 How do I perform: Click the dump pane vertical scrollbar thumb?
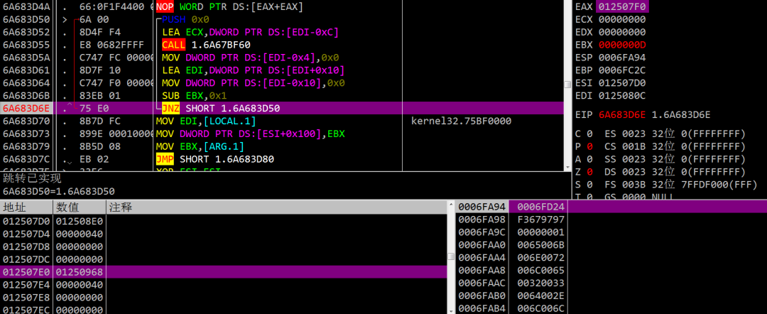[452, 256]
